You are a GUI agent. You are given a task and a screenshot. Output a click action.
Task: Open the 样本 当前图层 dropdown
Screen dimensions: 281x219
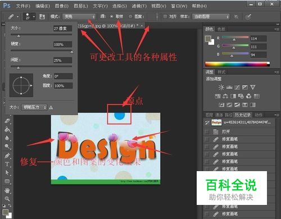[211, 17]
